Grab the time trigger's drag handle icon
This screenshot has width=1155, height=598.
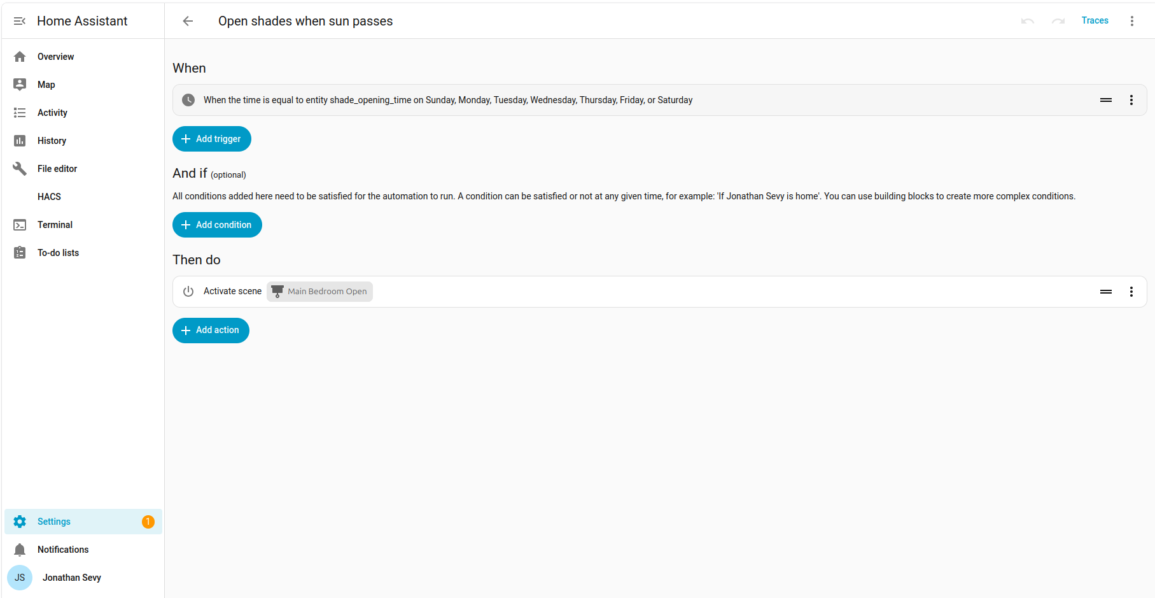[x=1106, y=100]
